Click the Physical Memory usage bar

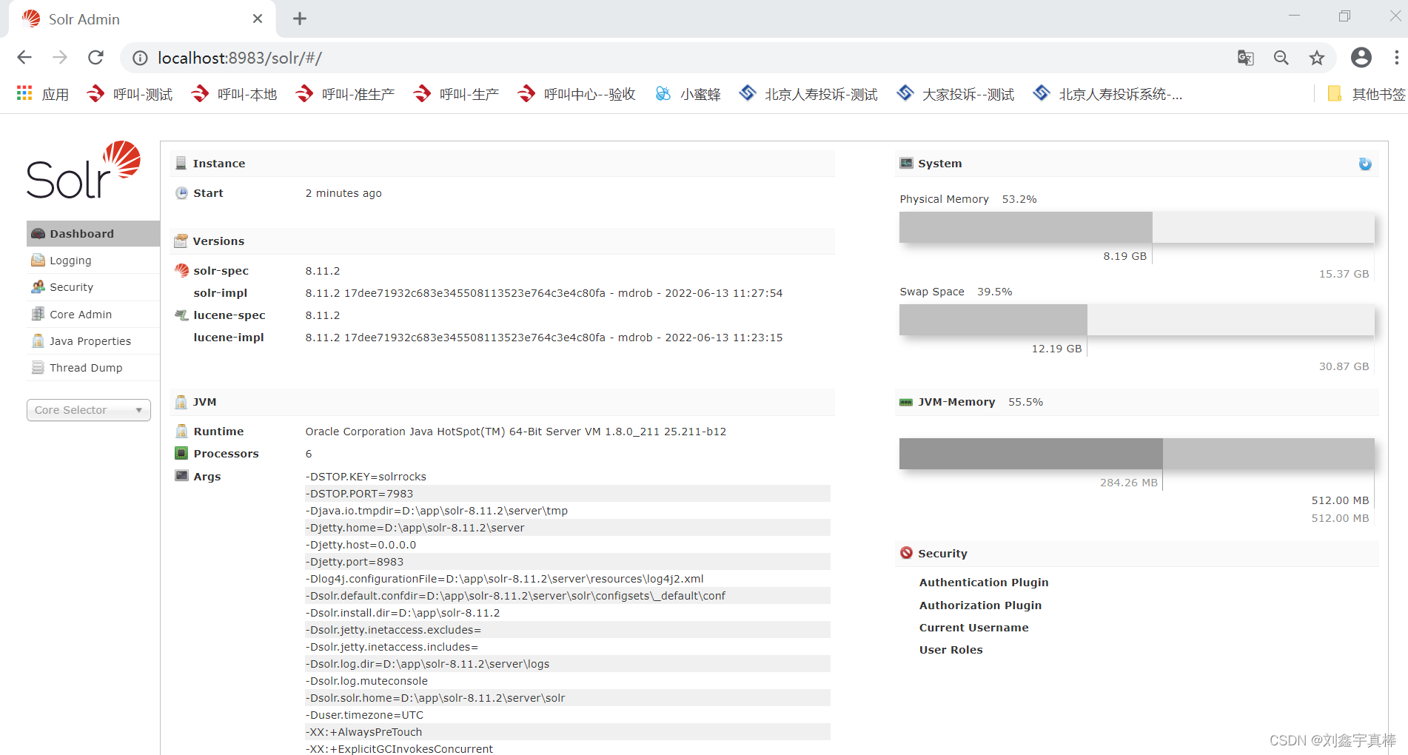[x=1136, y=227]
